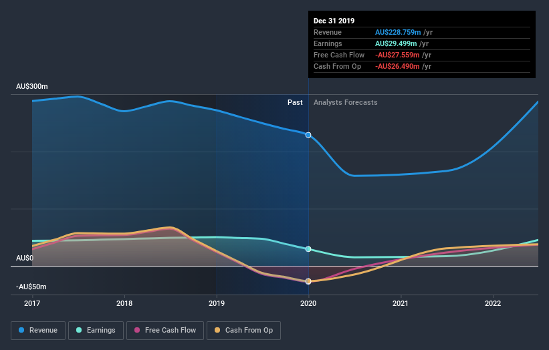Click the AU$0 y-axis label

25,258
